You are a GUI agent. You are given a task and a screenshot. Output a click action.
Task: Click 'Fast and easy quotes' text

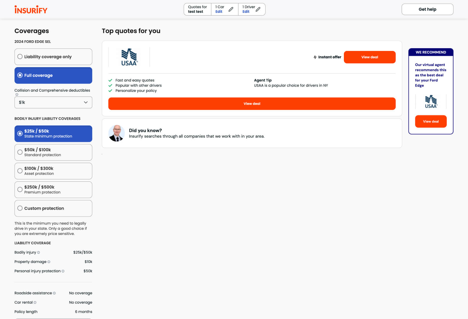(x=135, y=80)
